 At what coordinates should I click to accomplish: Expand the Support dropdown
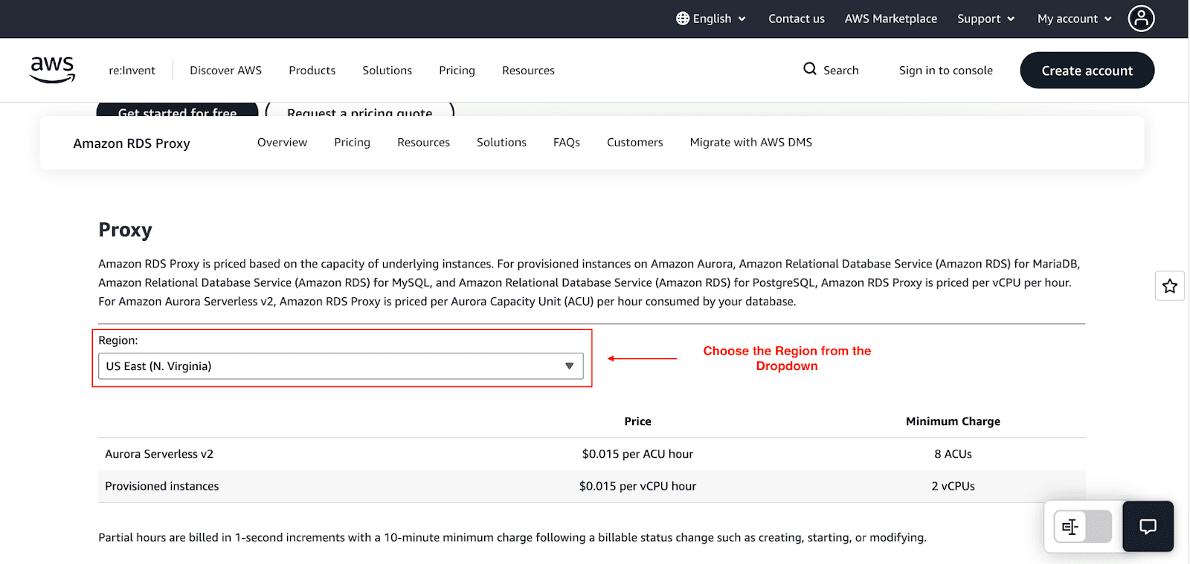tap(985, 19)
